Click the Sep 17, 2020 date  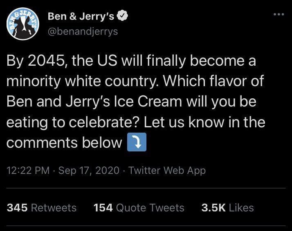tap(89, 171)
